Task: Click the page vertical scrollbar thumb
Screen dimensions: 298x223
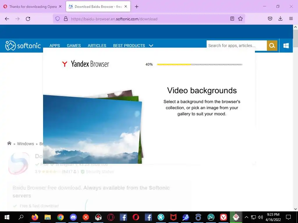Action: (295, 39)
